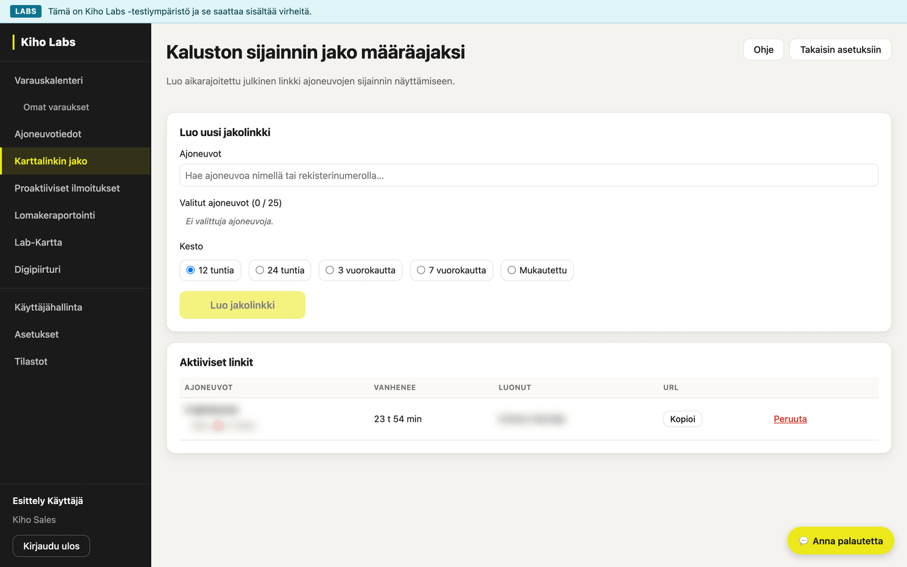
Task: Open Lab-Kartta from the sidebar
Action: [x=75, y=243]
